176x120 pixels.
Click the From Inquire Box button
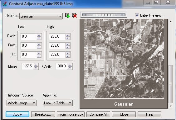[71, 114]
